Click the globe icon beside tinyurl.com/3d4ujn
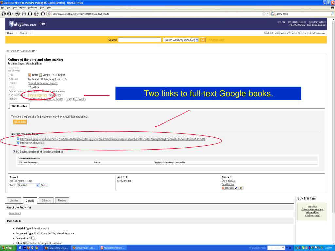Viewport: 335px width, 251px height. pos(18,142)
